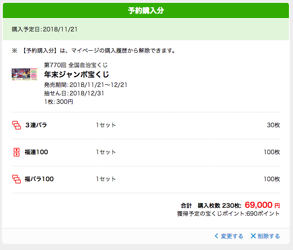The width and height of the screenshot is (293, 250).
Task: Click the X icon beside 削除する
Action: coord(253,236)
